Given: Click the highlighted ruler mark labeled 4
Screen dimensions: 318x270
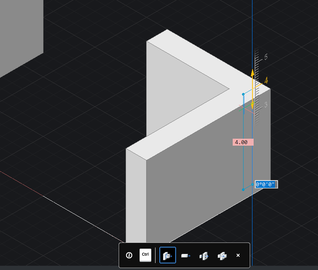Looking at the screenshot, I should 266,81.
